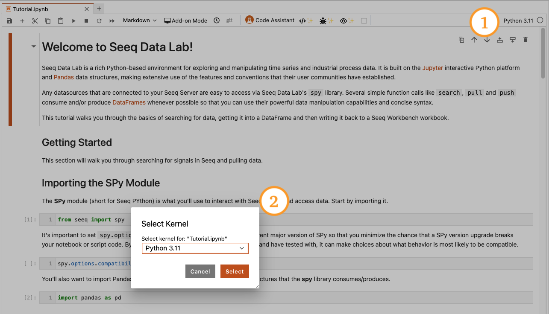Save the notebook with the floppy disk icon
The width and height of the screenshot is (549, 314).
tap(10, 20)
